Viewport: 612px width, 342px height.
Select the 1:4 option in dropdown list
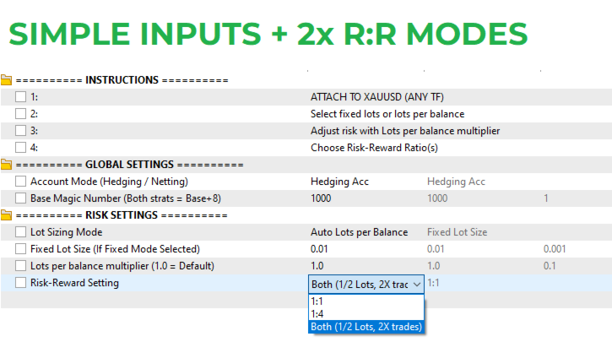click(366, 314)
